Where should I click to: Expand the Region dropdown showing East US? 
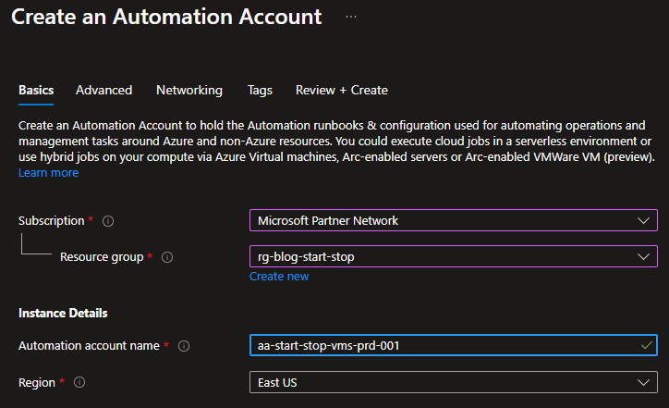pyautogui.click(x=453, y=382)
